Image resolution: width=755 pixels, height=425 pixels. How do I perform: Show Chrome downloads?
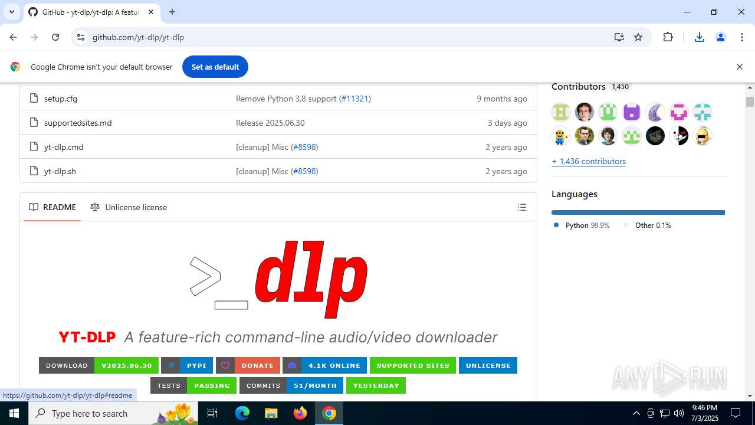tap(700, 37)
